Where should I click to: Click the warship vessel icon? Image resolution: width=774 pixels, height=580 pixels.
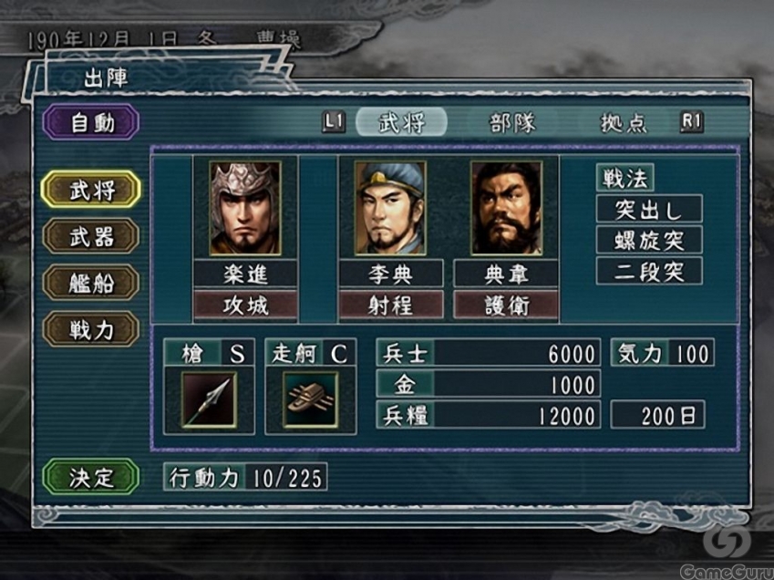tap(311, 399)
